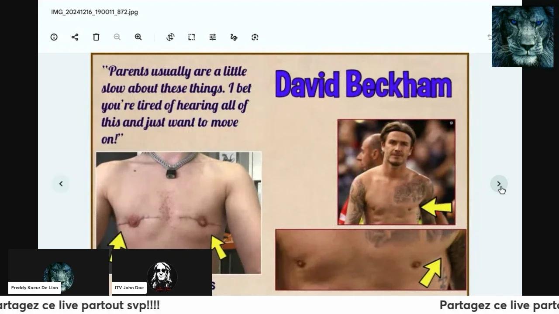Click the "Freddy Koeur De Lion" name label

pos(35,288)
